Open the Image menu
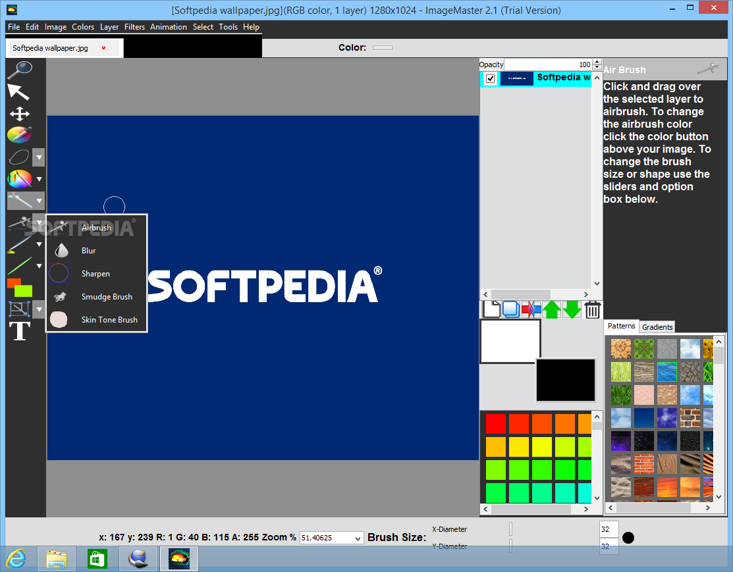Screen dimensions: 733x572 pyautogui.click(x=55, y=27)
